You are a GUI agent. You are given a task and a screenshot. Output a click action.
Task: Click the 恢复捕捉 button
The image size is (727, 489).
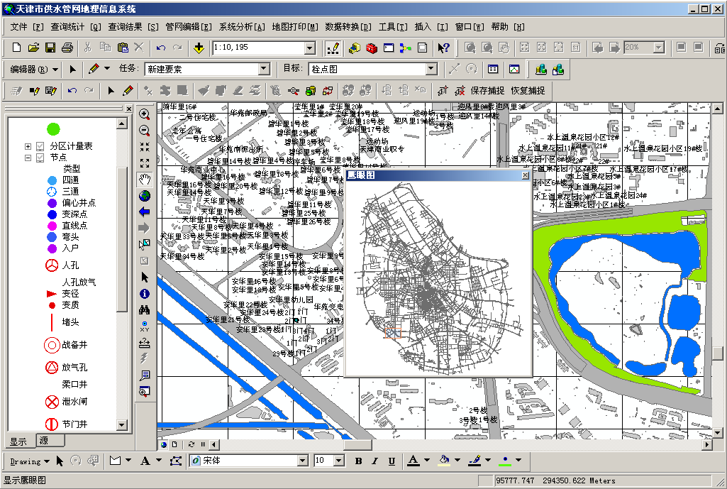pos(528,91)
